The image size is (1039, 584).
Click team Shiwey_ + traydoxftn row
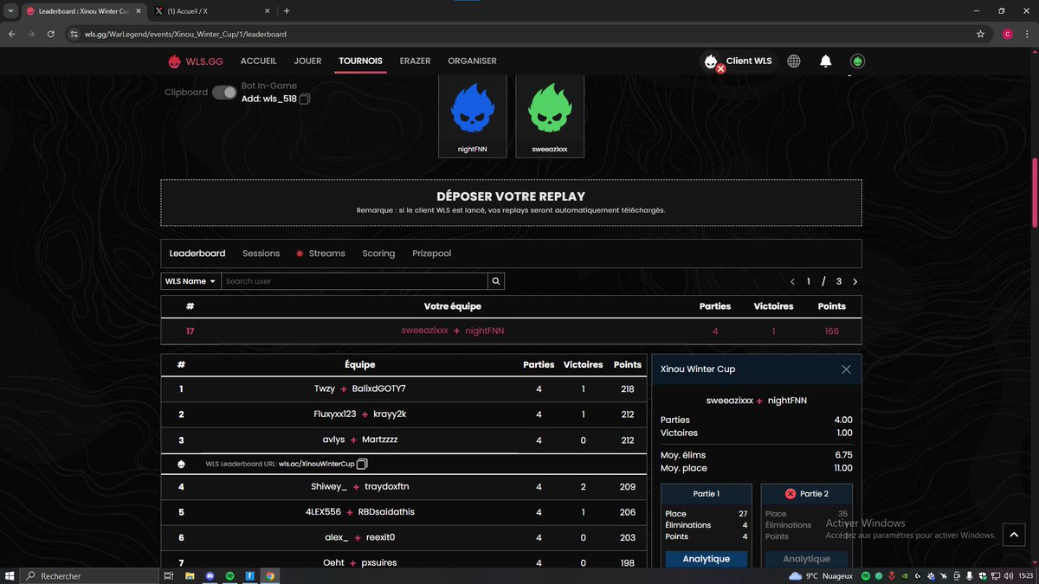[x=403, y=486]
